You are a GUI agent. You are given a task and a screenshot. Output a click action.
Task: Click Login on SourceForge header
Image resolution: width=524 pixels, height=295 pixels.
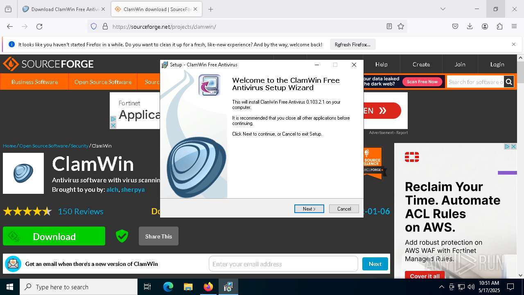[x=497, y=64]
